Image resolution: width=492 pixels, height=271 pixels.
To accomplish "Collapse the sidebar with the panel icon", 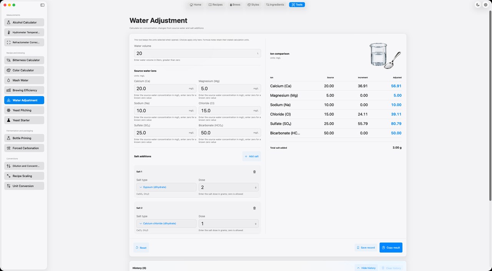I will 42,5.
